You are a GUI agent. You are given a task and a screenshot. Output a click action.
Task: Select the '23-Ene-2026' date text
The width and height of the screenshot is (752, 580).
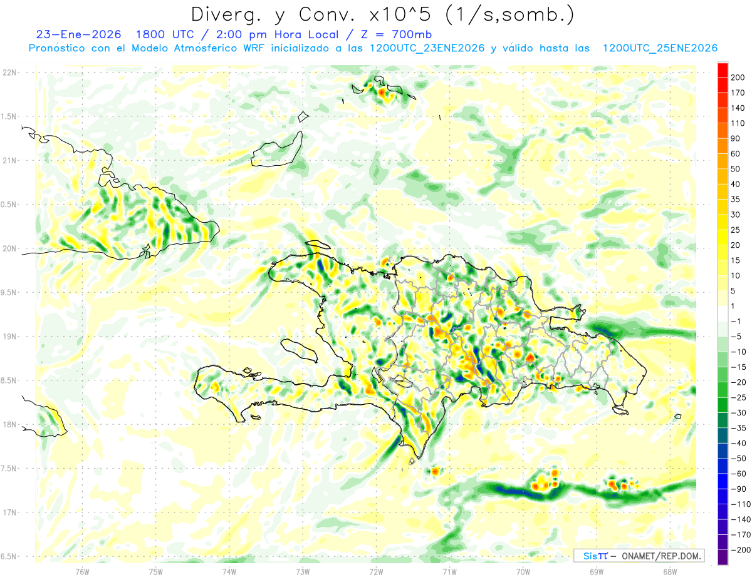(78, 34)
